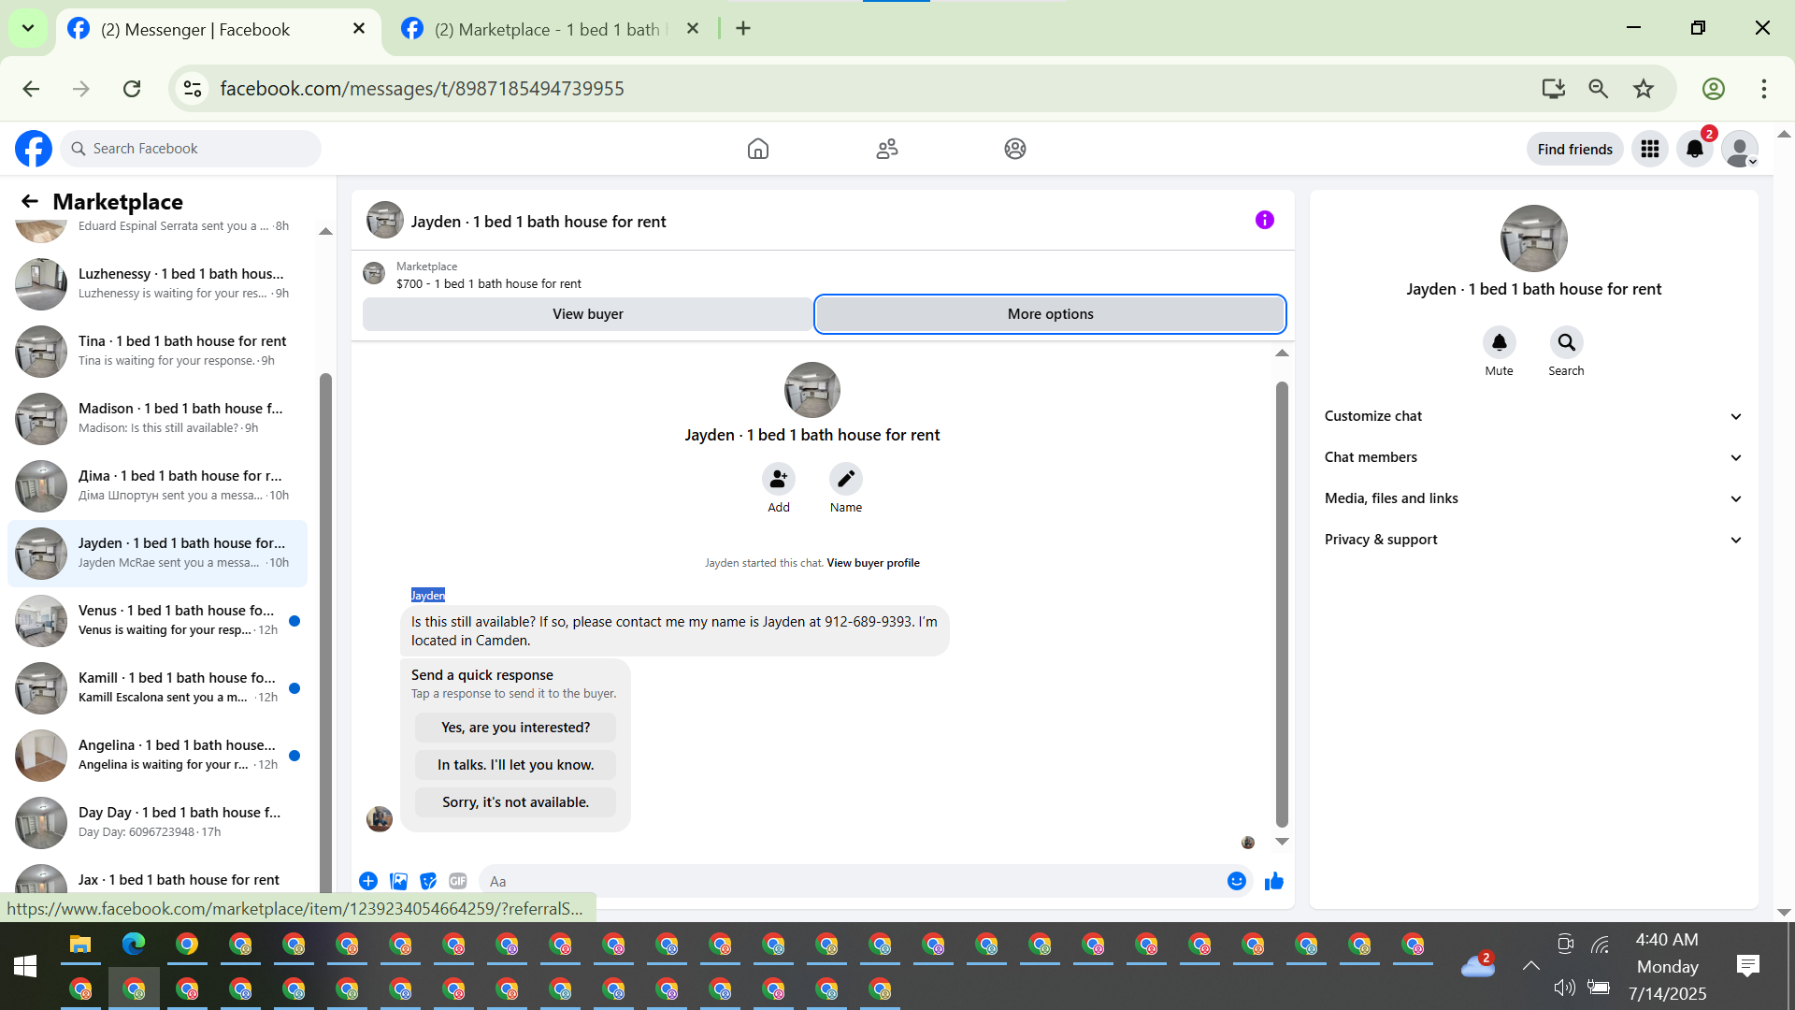
Task: Click the purple conversation info icon
Action: pos(1264,221)
